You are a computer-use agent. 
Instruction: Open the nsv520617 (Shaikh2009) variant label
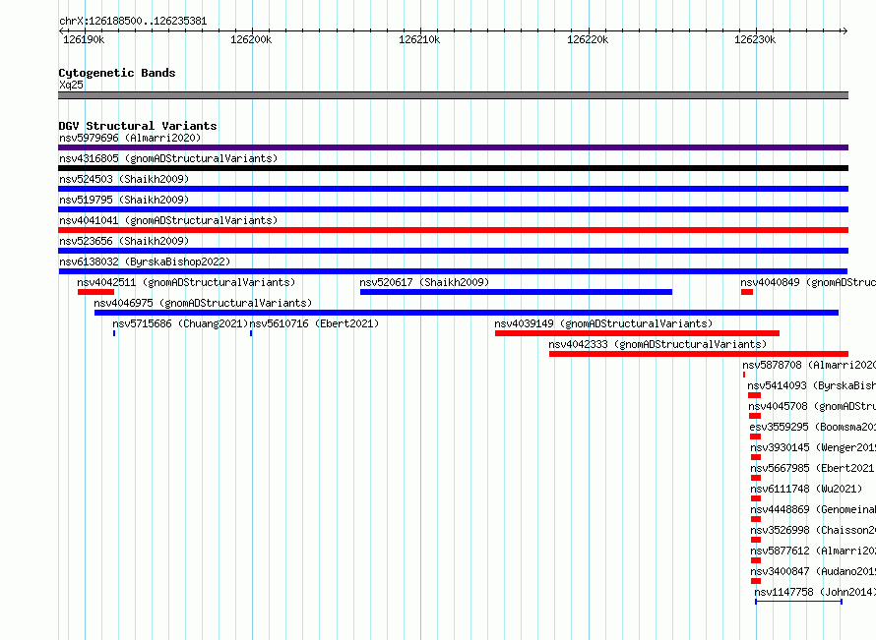pos(424,282)
